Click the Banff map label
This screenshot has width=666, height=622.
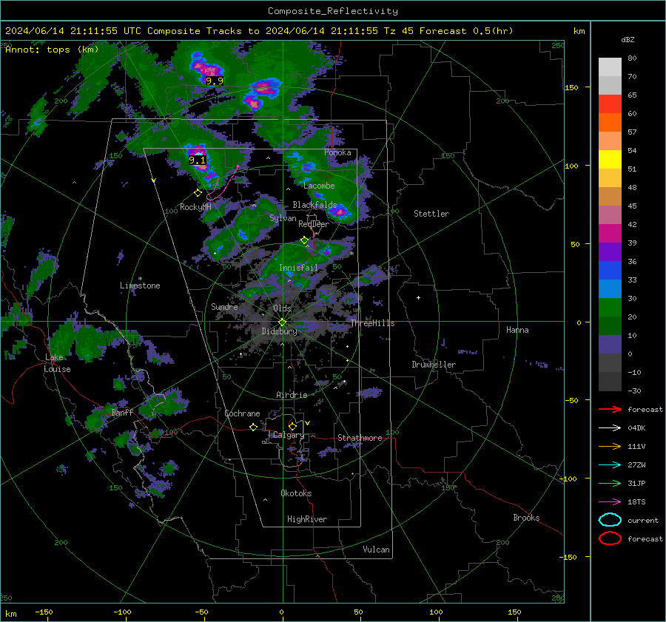pyautogui.click(x=122, y=412)
